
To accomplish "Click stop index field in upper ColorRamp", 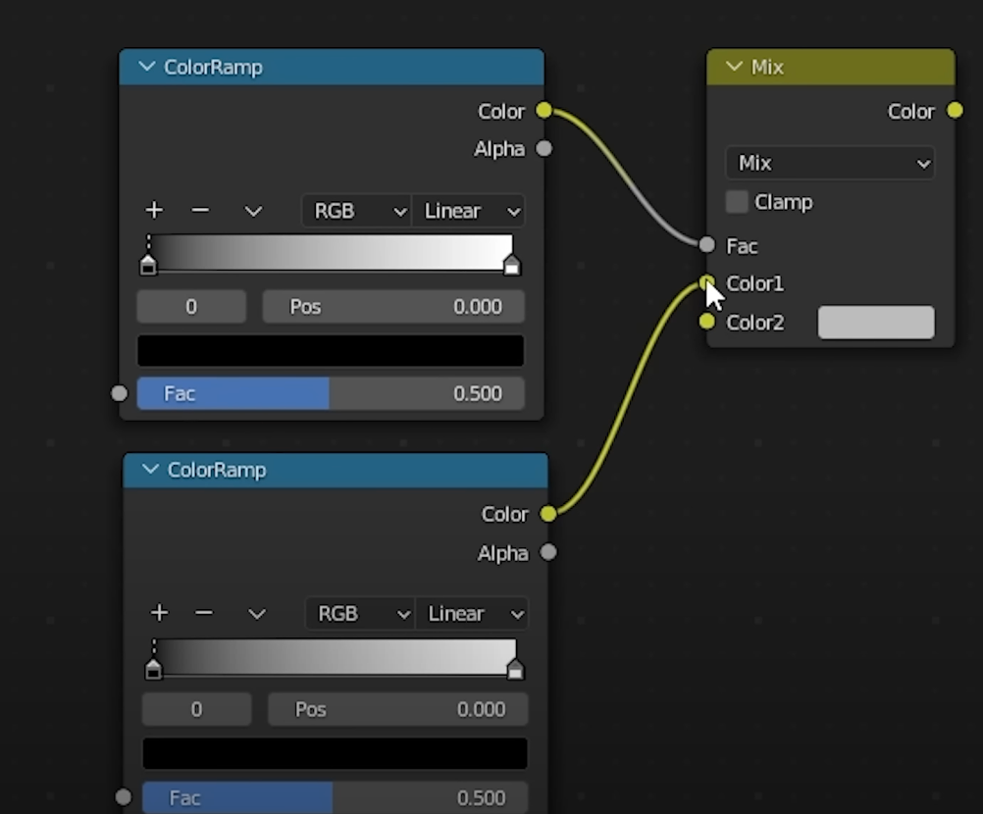I will 191,306.
